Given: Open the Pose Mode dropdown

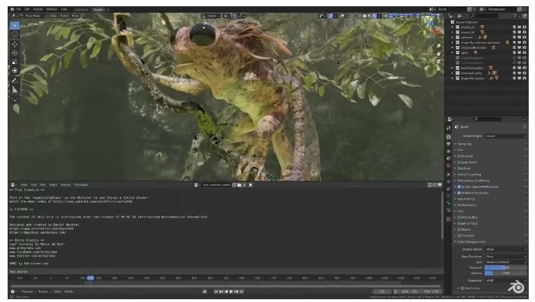Looking at the screenshot, I should coord(33,16).
